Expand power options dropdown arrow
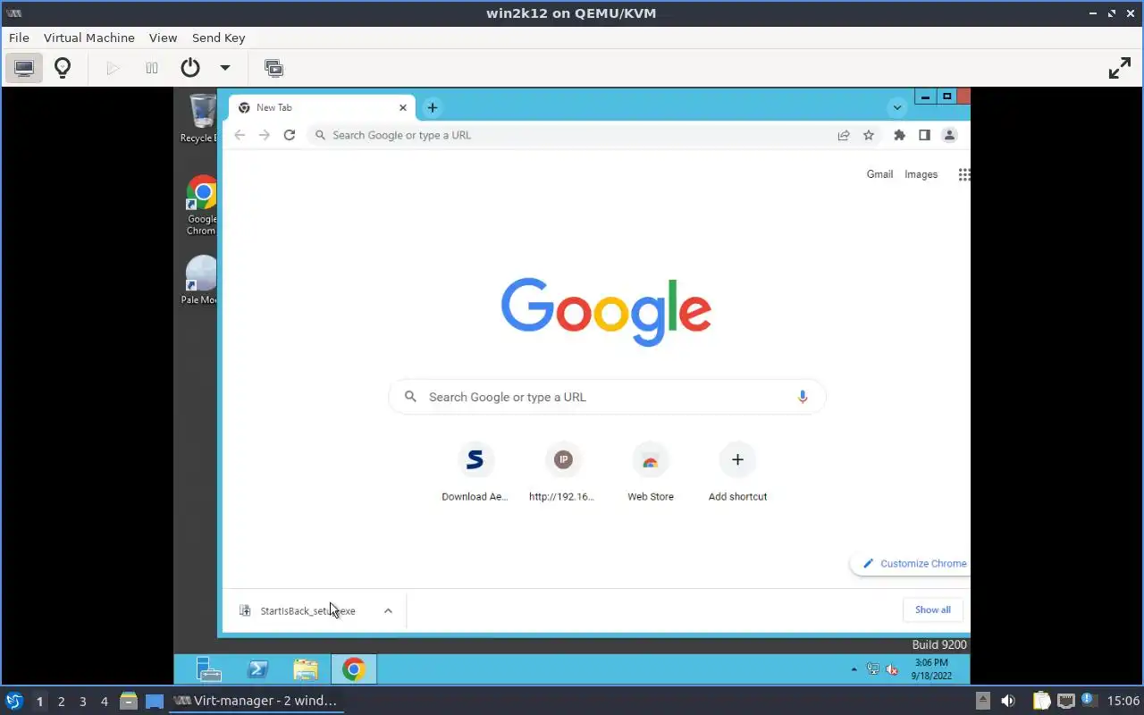This screenshot has height=715, width=1144. coord(225,68)
